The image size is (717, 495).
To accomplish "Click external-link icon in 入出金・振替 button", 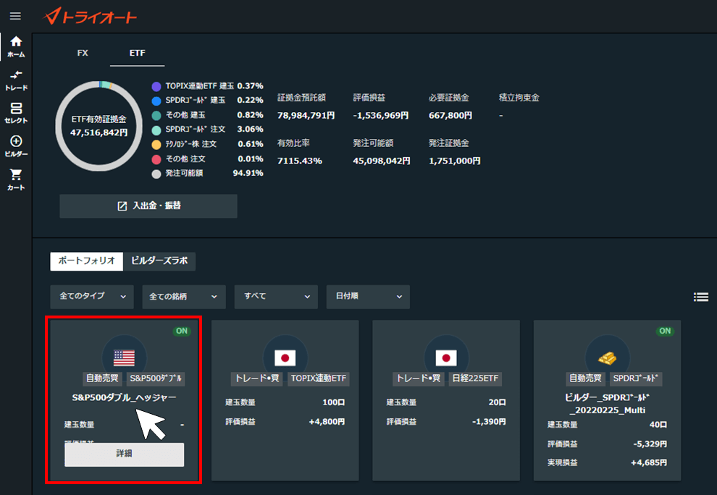I will click(x=122, y=206).
